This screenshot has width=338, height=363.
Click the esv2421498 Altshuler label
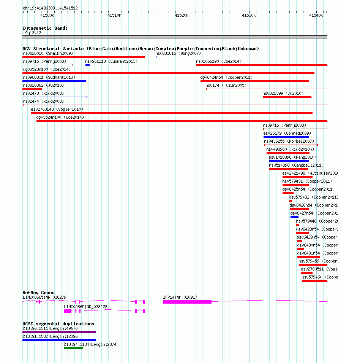tap(310, 173)
